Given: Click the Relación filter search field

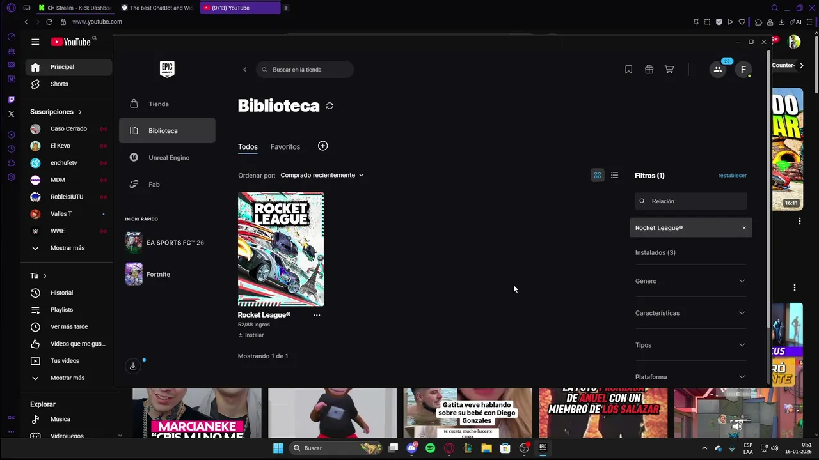Looking at the screenshot, I should (x=690, y=201).
